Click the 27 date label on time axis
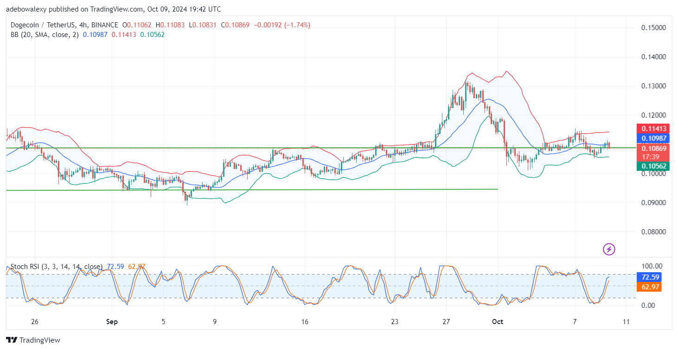678x350 pixels. [446, 322]
